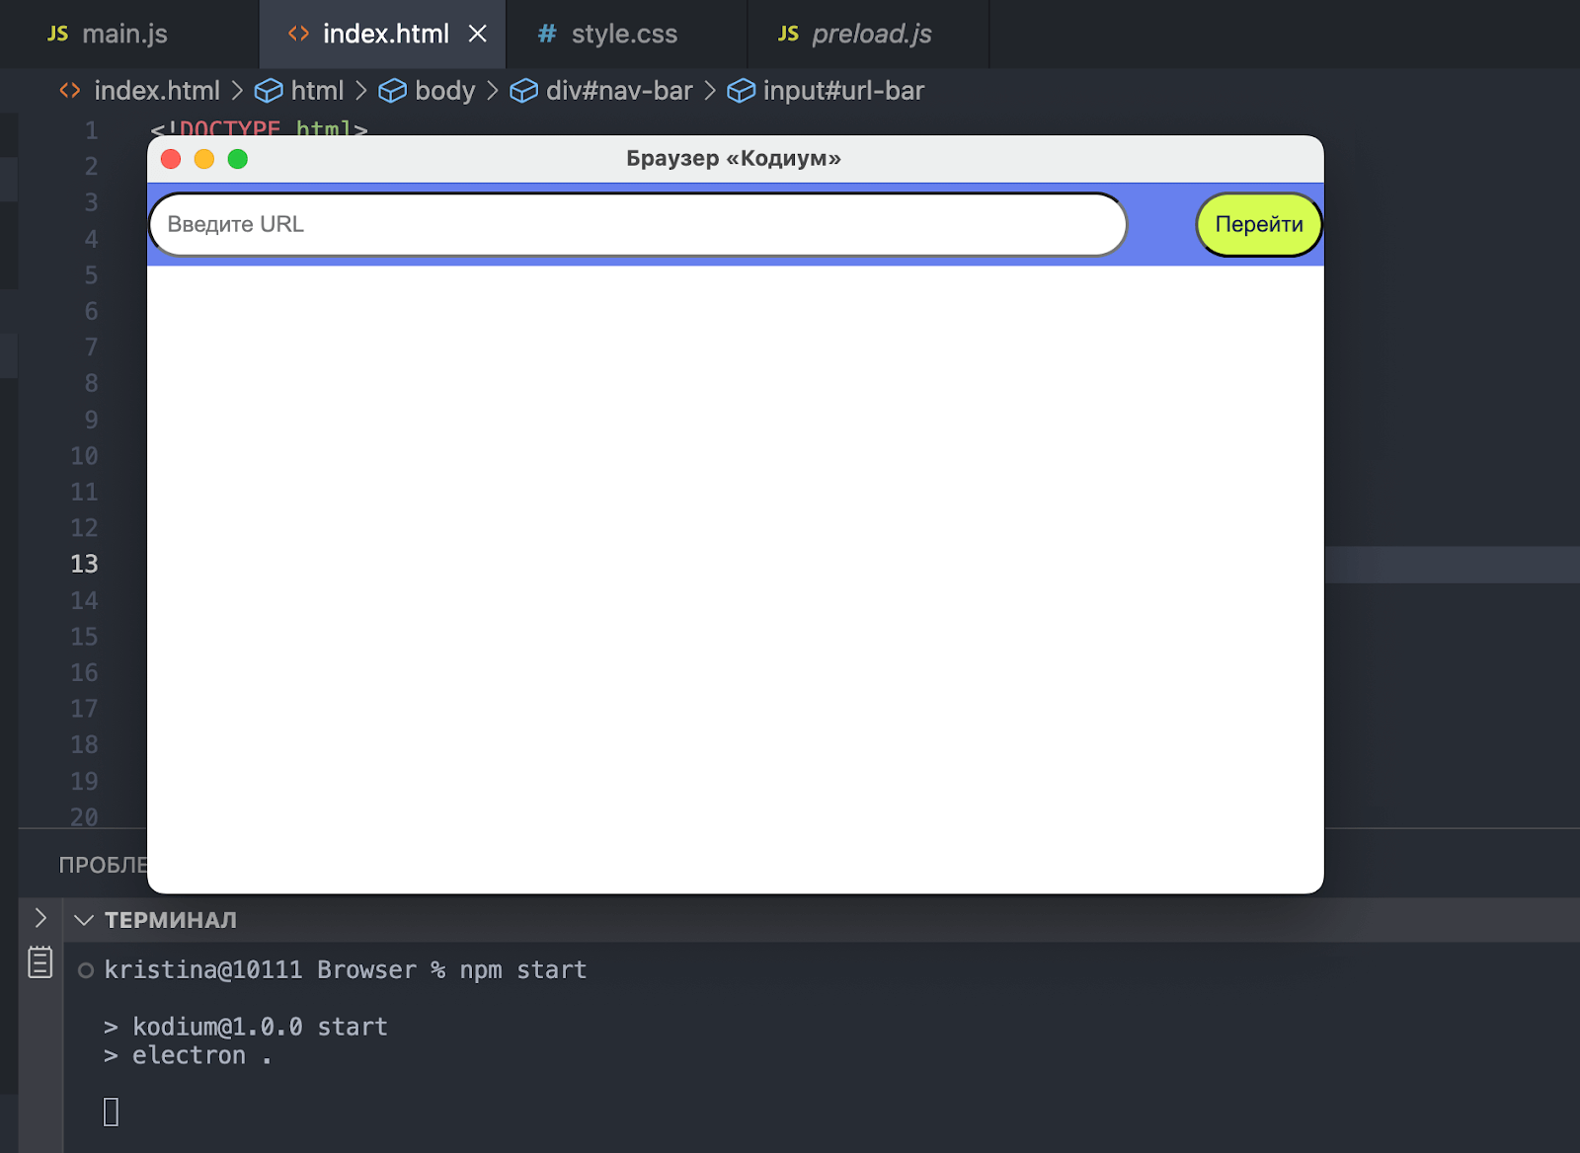Open the main.js editor tab

[109, 34]
